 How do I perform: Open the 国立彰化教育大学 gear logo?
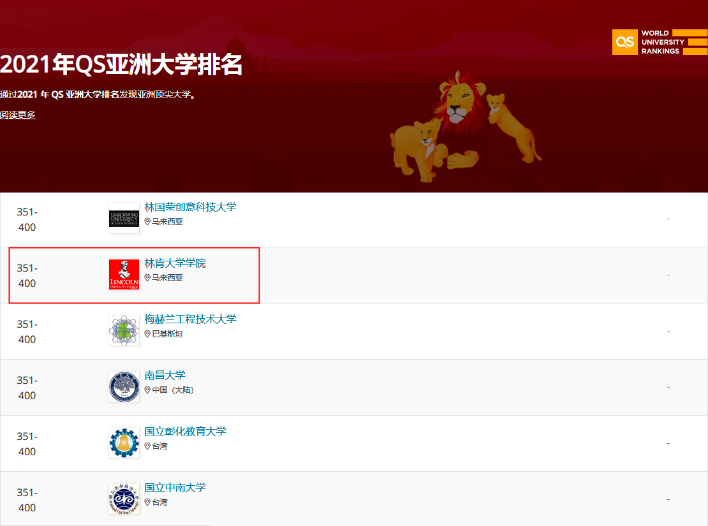point(124,443)
